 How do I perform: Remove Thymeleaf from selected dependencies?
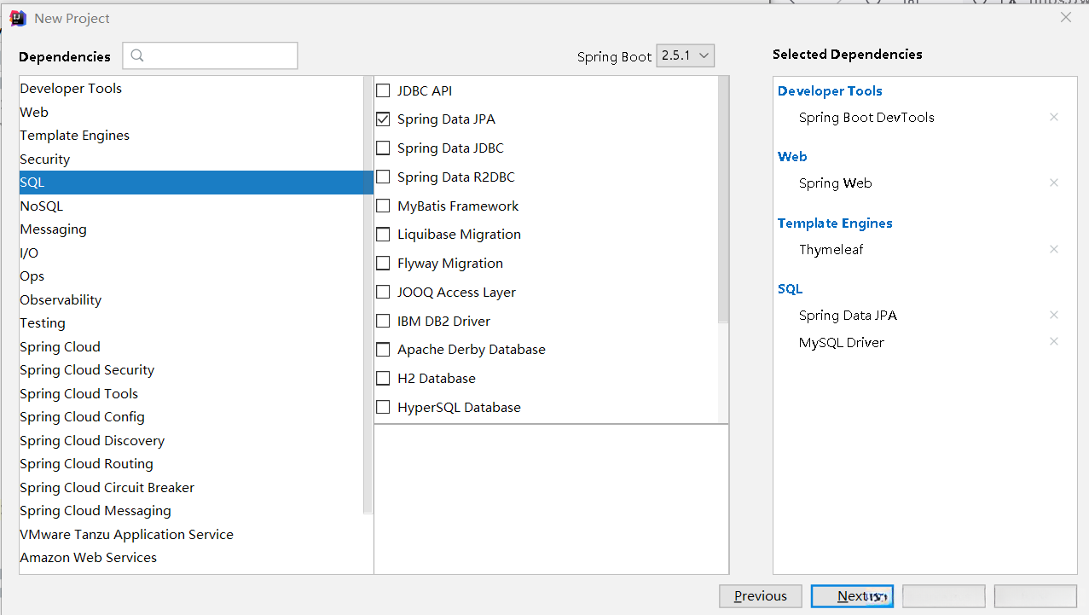click(x=1054, y=250)
